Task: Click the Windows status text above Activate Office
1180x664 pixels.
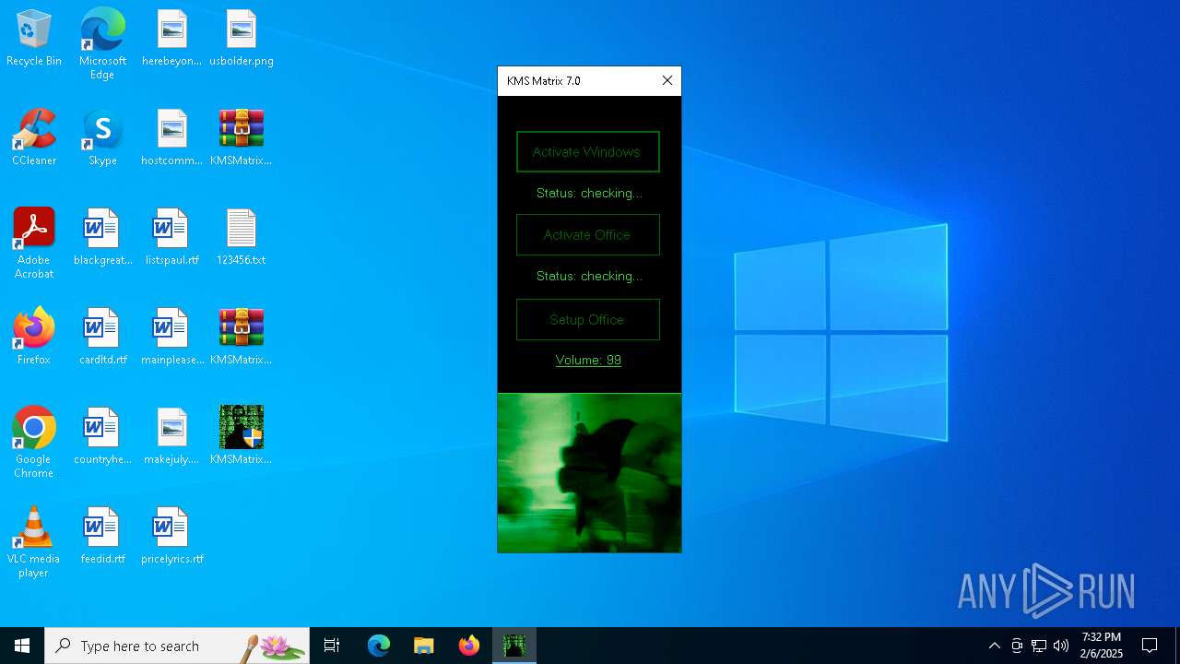Action: click(x=589, y=194)
